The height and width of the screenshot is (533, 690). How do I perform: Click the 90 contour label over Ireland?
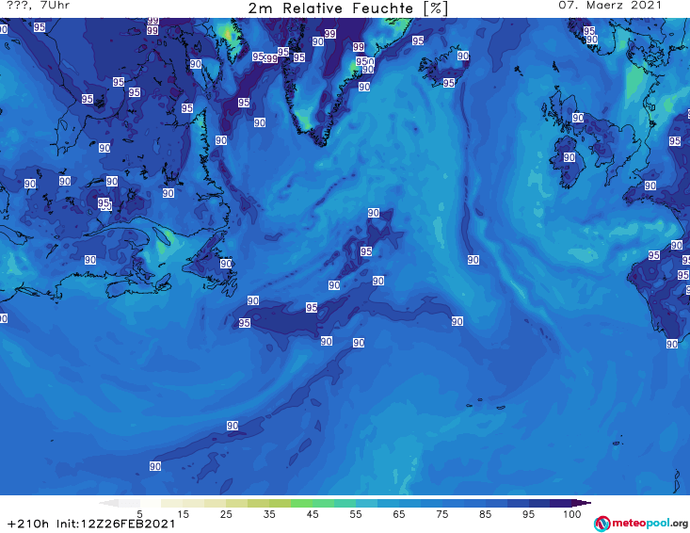click(x=570, y=157)
